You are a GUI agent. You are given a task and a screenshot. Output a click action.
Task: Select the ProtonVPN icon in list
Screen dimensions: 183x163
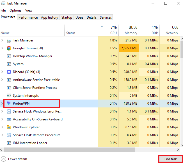pos(9,103)
